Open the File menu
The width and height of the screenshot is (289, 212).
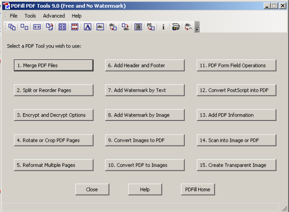(x=13, y=16)
